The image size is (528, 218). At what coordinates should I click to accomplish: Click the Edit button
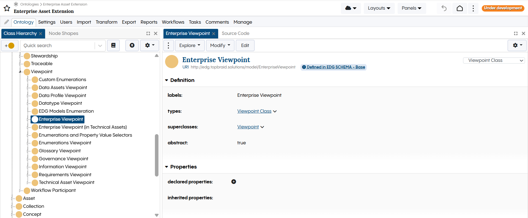point(245,46)
